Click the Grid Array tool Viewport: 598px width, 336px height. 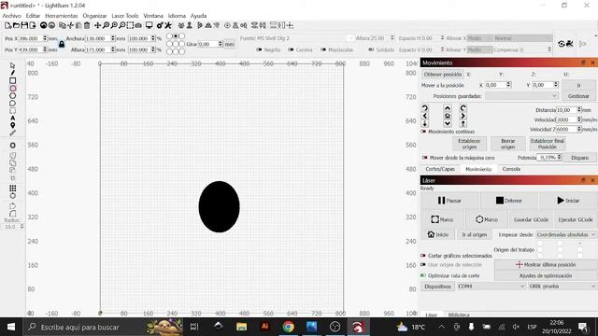click(x=12, y=189)
